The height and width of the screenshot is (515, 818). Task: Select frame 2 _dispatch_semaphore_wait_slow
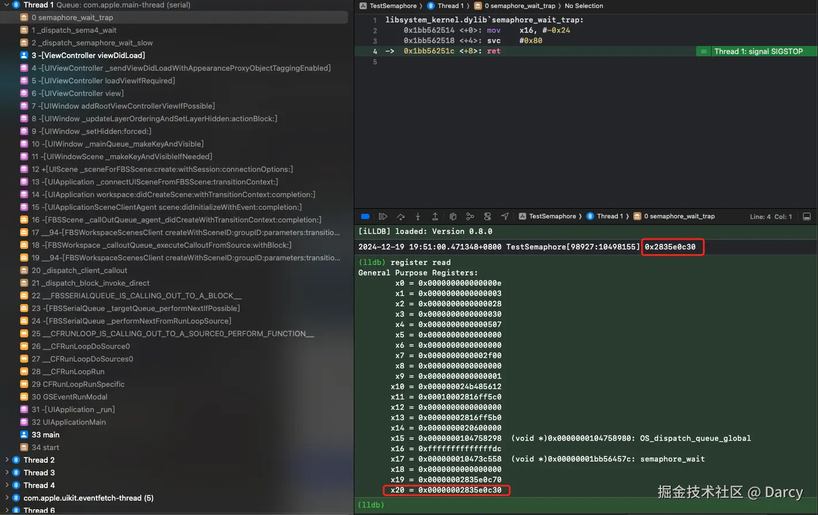175,43
